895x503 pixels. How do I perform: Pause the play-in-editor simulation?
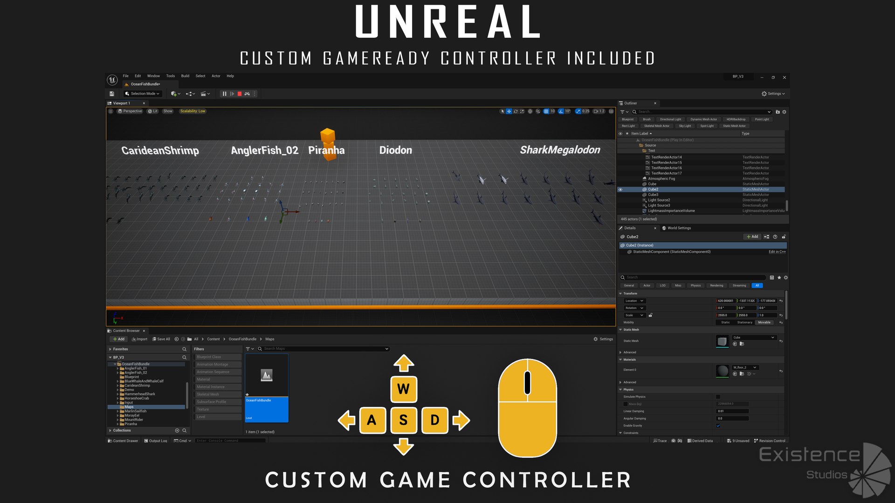tap(224, 94)
